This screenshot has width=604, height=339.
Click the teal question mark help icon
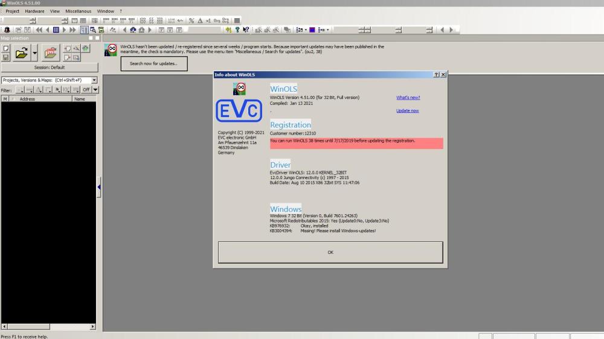click(x=237, y=30)
